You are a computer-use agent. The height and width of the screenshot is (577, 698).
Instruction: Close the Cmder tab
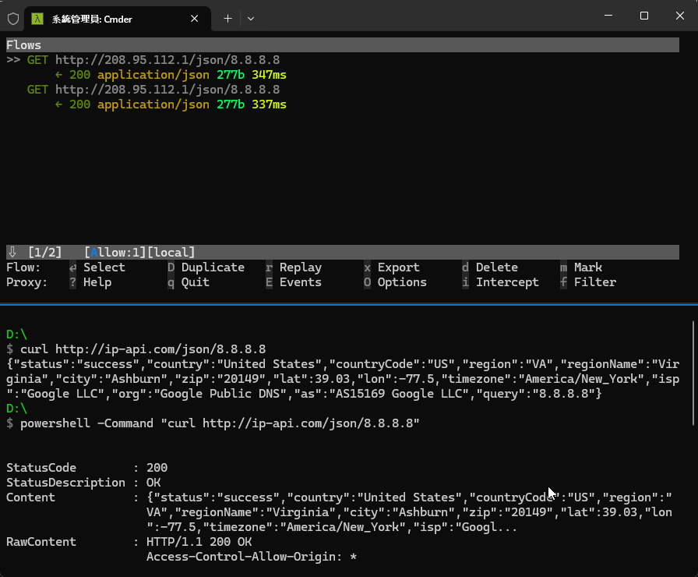(x=195, y=18)
